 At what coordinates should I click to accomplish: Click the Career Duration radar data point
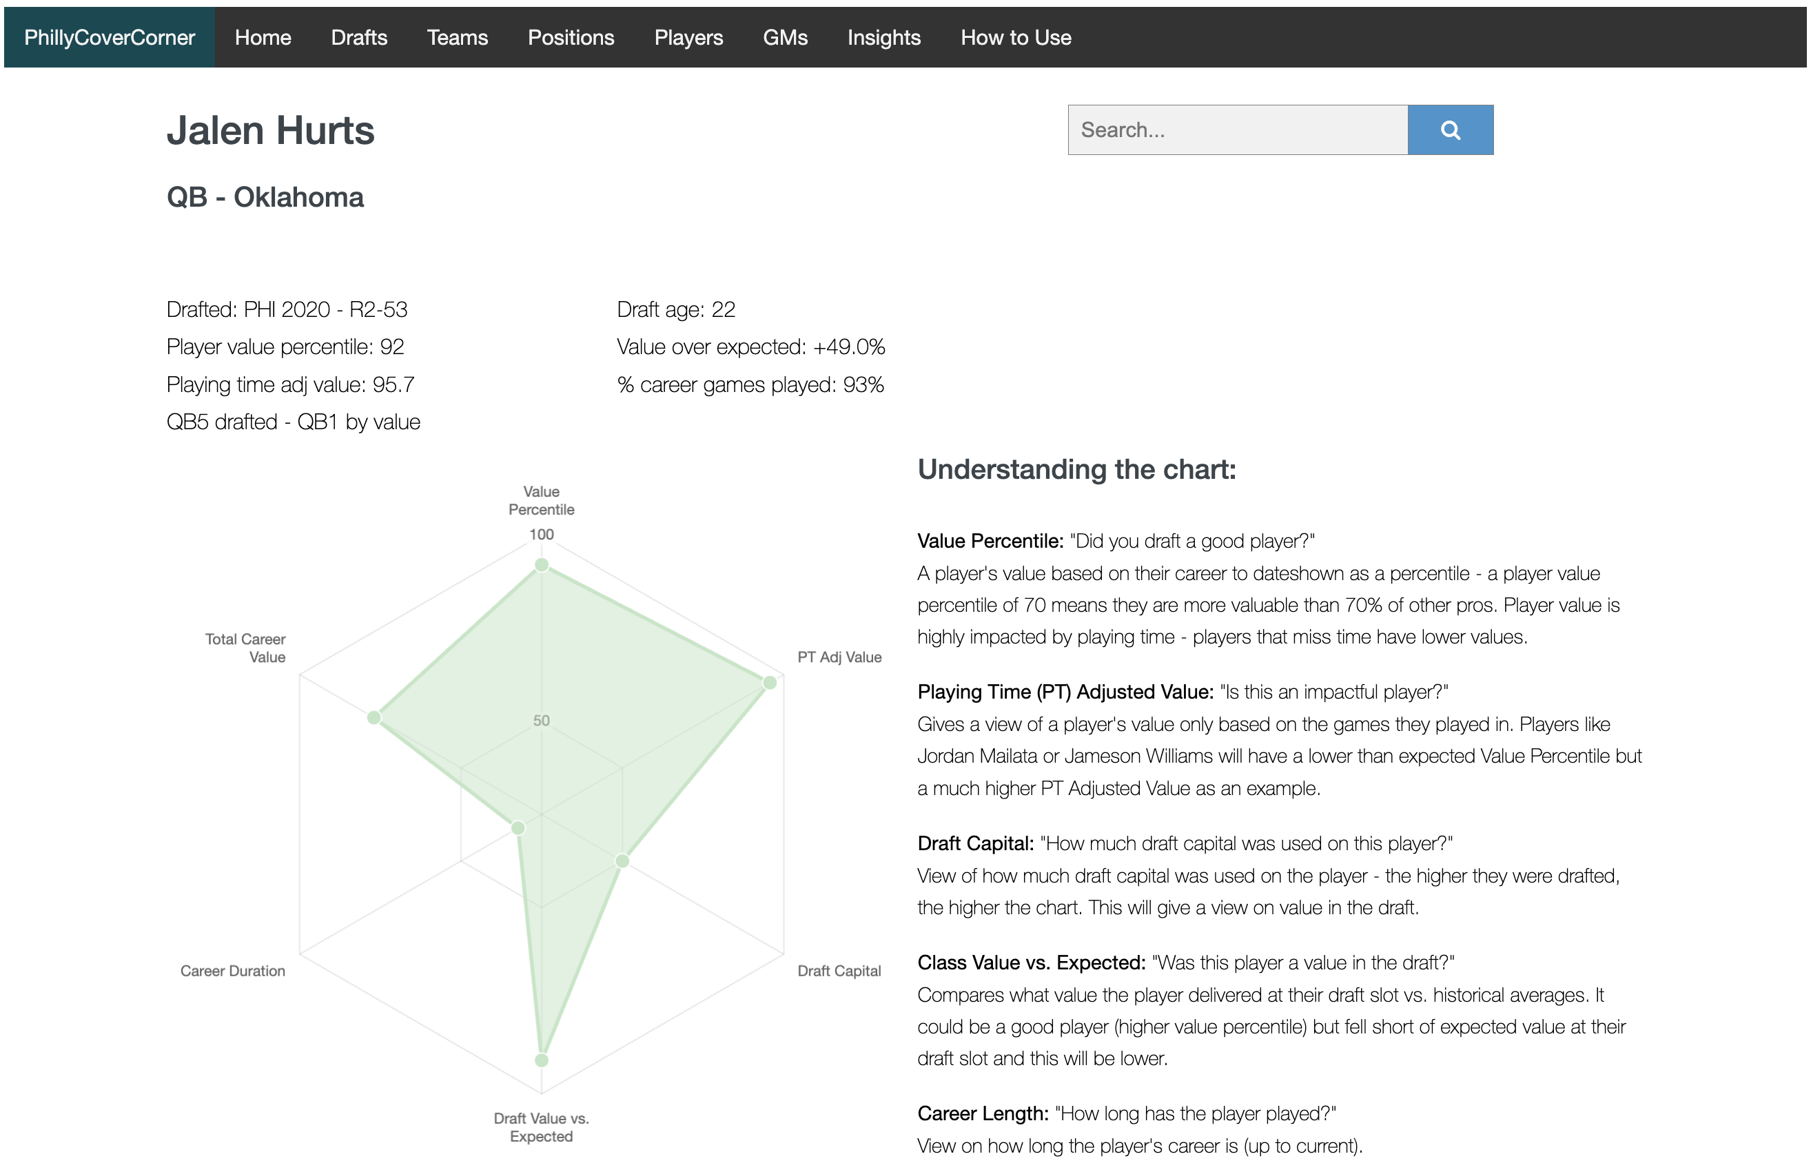(x=518, y=828)
